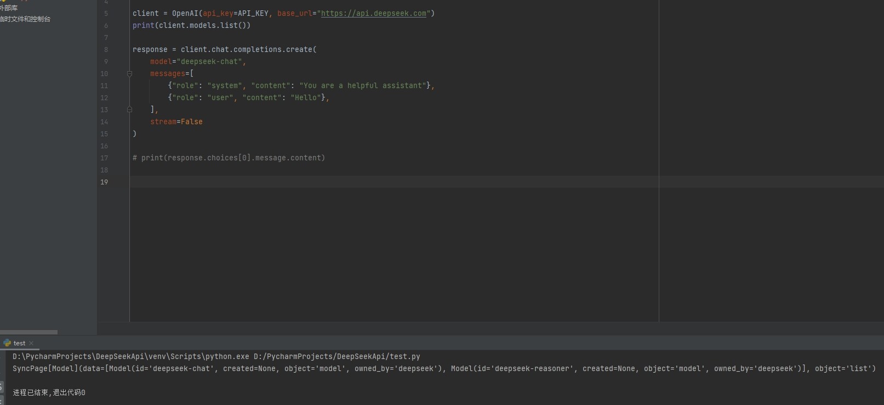Click the fold end marker at line 13
The height and width of the screenshot is (405, 884).
[129, 109]
